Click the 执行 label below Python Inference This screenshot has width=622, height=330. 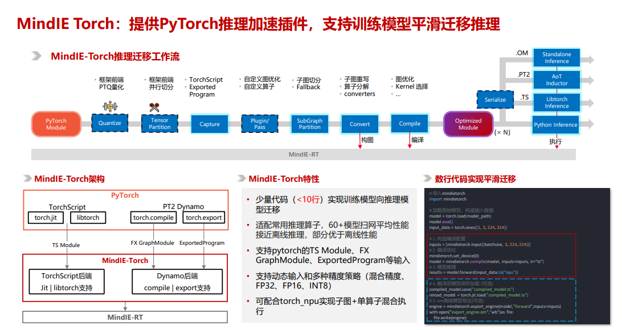[555, 141]
